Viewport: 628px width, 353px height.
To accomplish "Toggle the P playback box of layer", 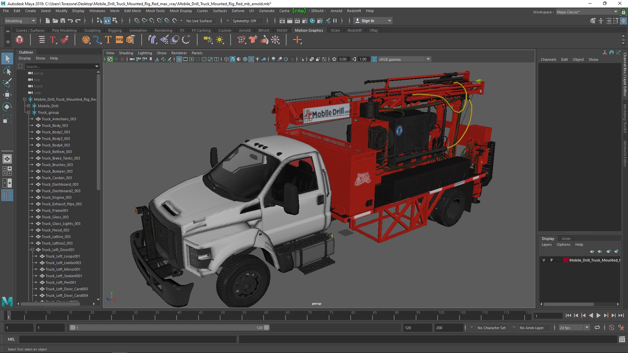I will pyautogui.click(x=551, y=260).
